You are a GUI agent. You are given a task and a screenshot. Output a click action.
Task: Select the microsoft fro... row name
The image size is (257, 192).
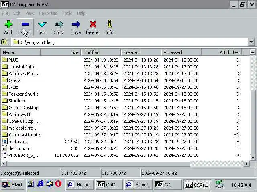point(23,128)
